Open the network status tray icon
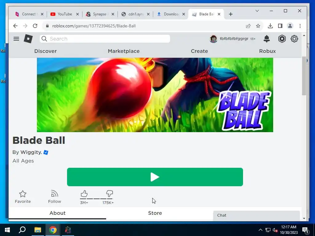315x236 pixels. click(268, 230)
